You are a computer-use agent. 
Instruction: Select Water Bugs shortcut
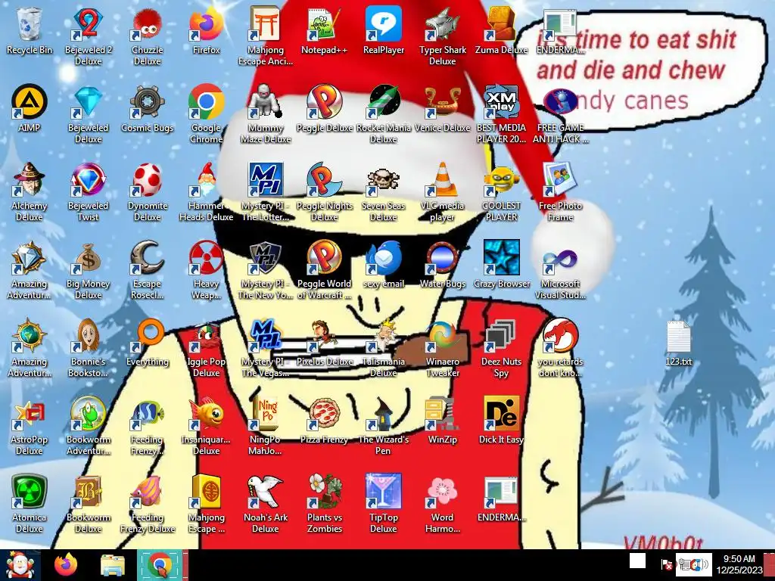pos(442,264)
